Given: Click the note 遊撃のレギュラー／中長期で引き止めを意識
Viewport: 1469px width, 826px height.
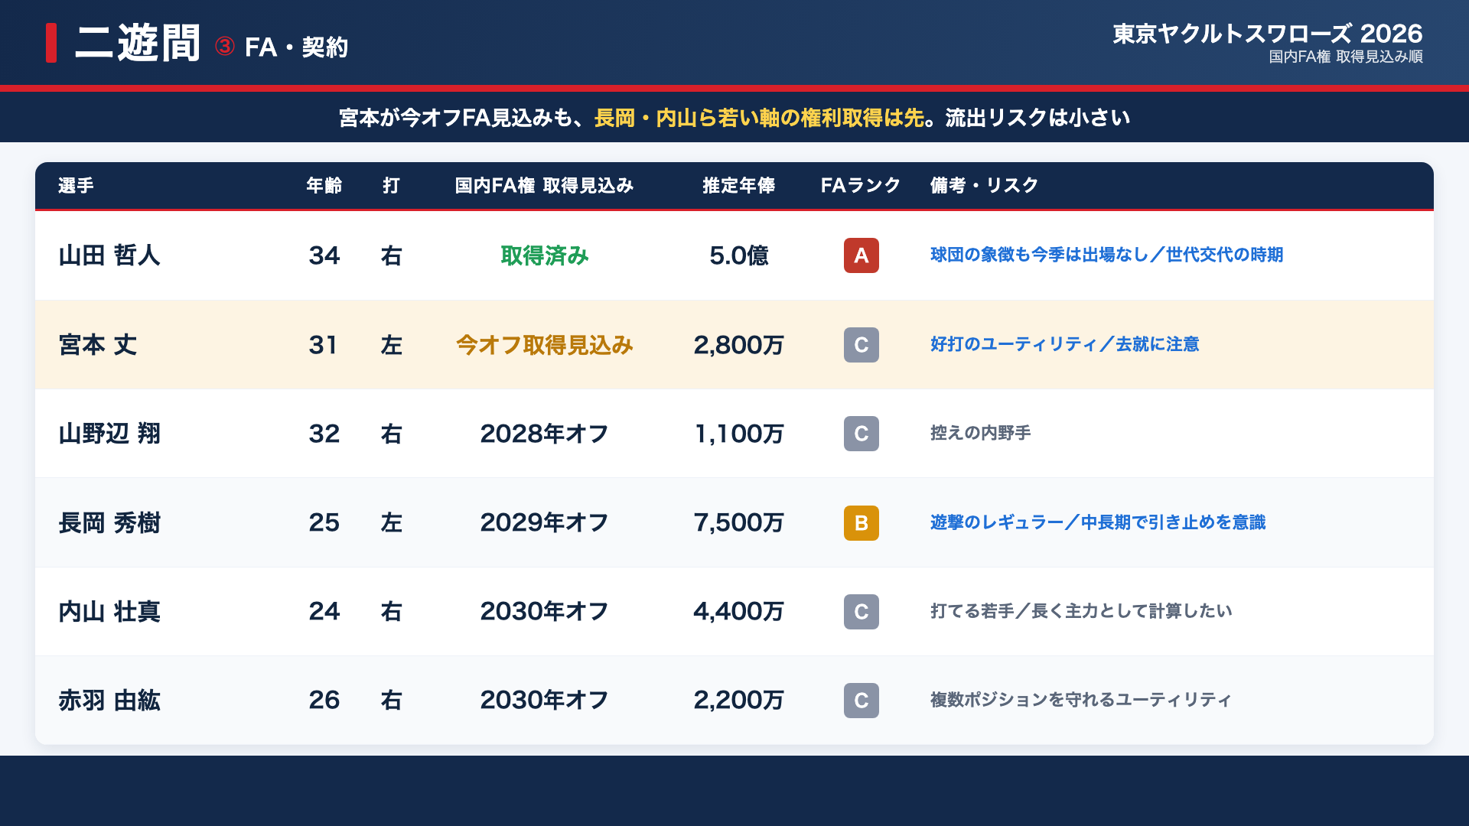Looking at the screenshot, I should pyautogui.click(x=1098, y=522).
